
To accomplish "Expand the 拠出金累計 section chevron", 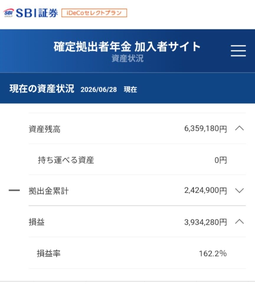I will tap(239, 190).
